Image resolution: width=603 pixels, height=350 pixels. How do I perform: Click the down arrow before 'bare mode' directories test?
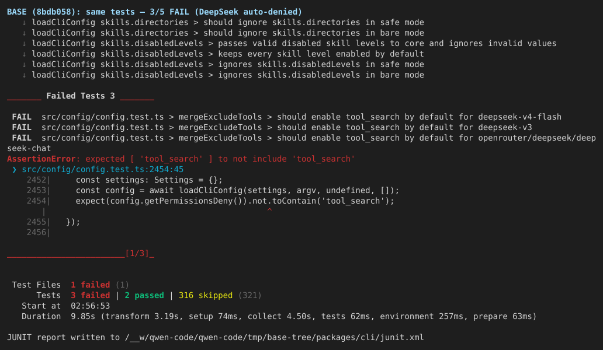pyautogui.click(x=24, y=33)
